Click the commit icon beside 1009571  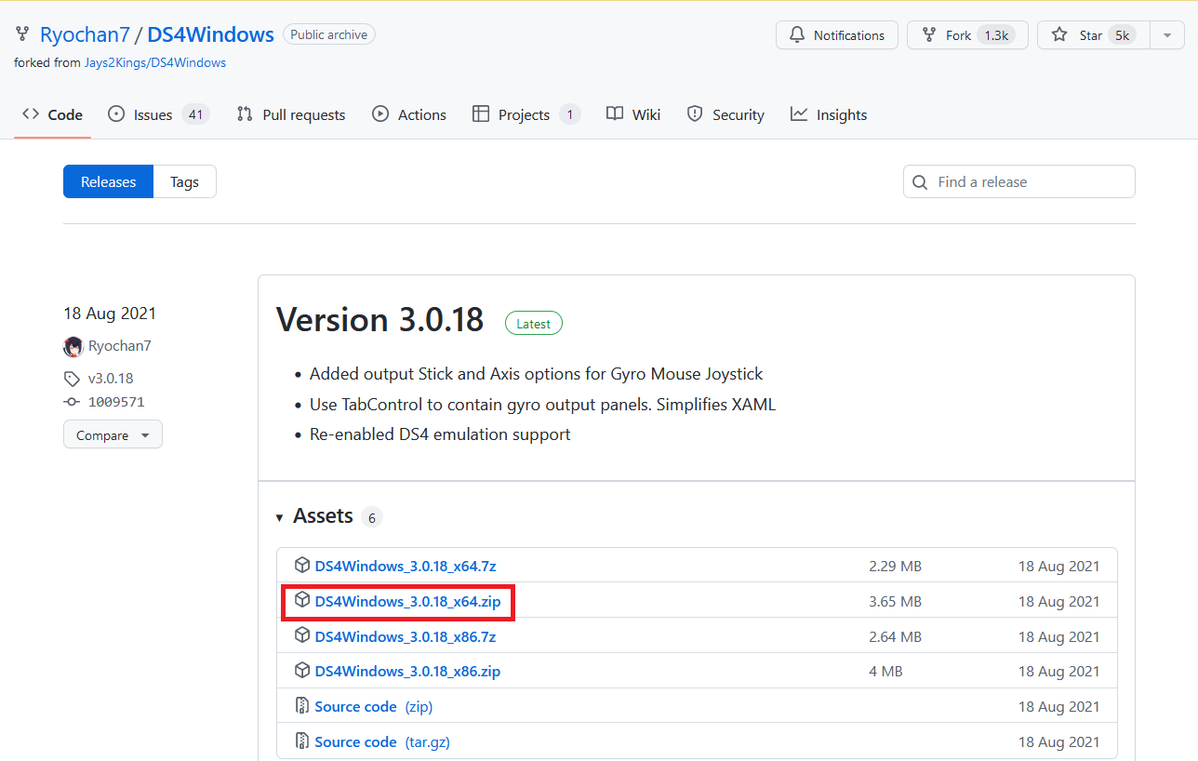pyautogui.click(x=72, y=403)
